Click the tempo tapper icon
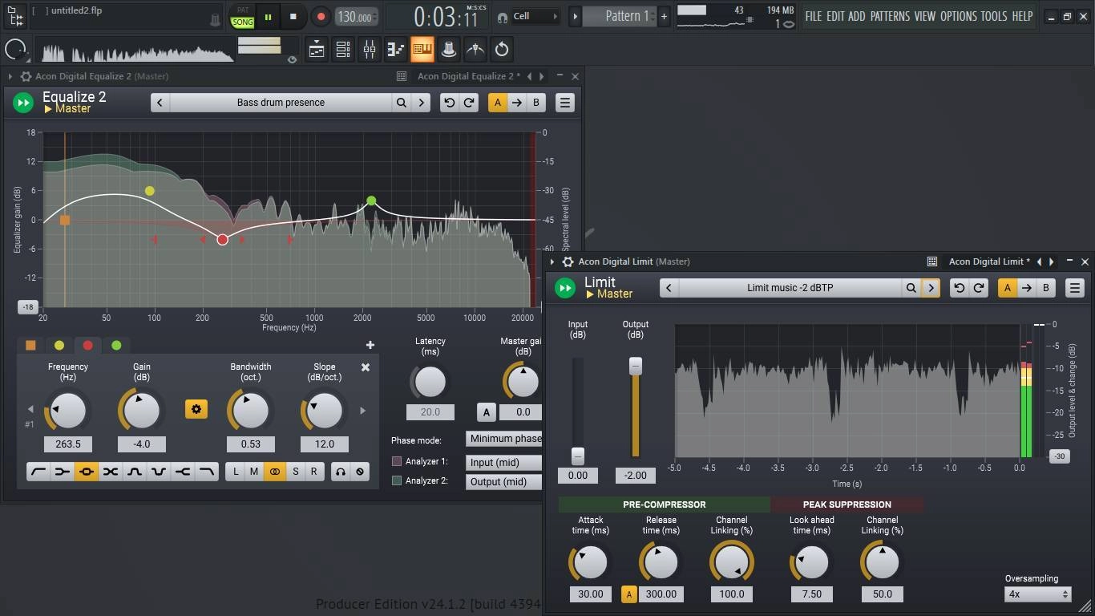 pyautogui.click(x=475, y=50)
